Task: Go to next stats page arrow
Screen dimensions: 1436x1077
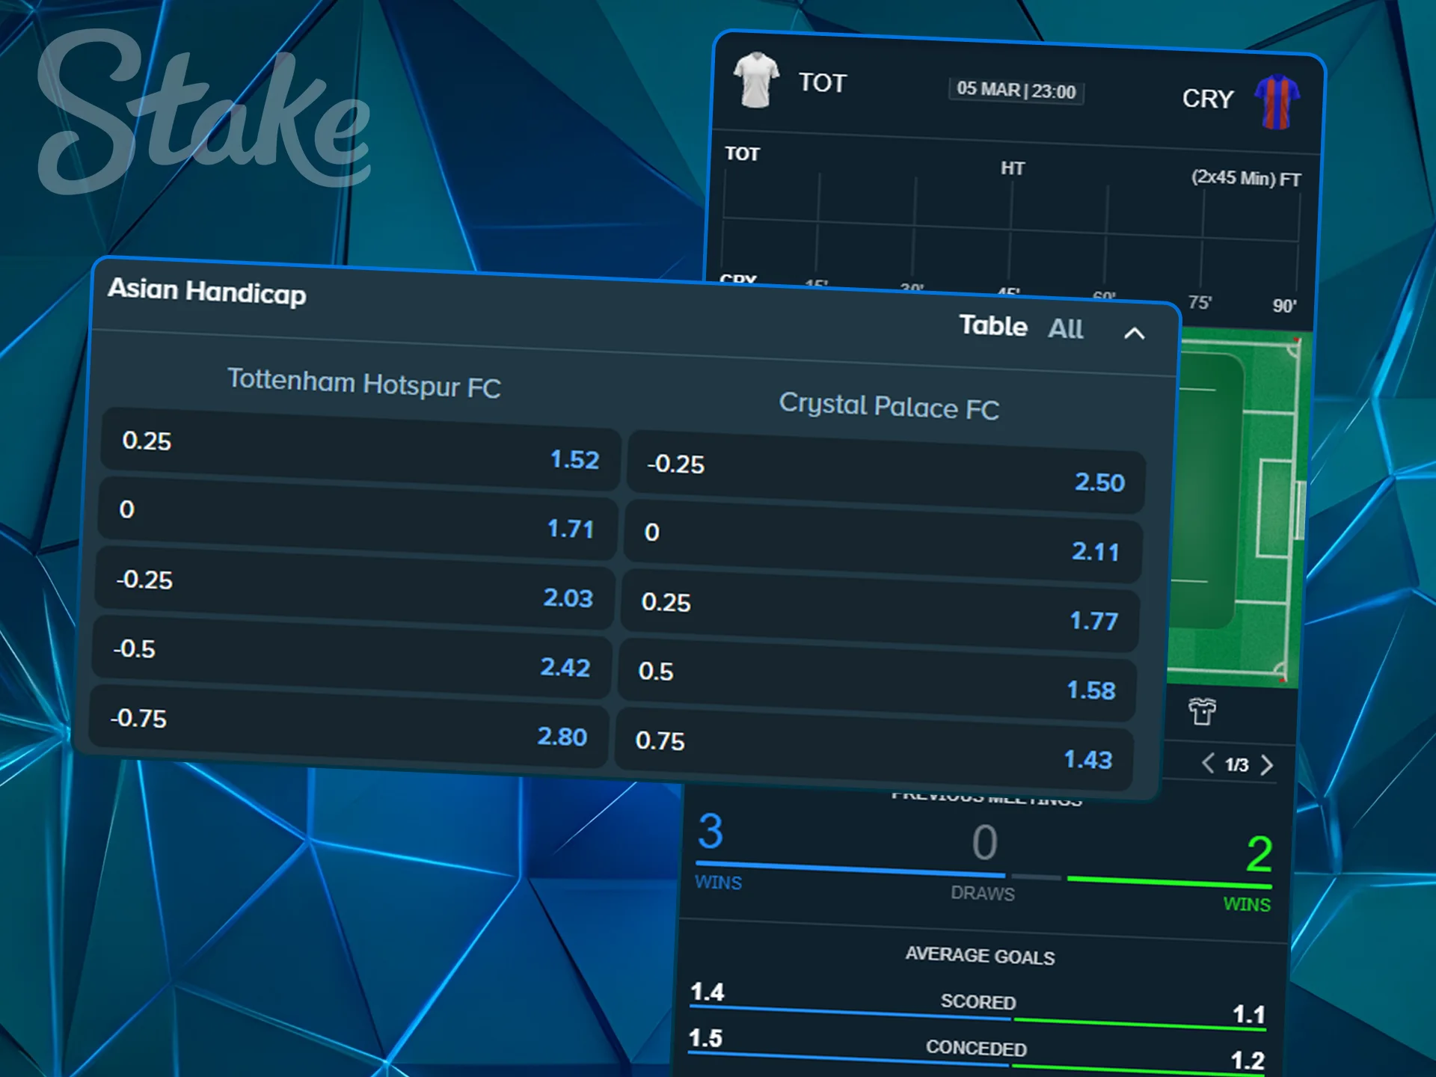Action: [1266, 765]
